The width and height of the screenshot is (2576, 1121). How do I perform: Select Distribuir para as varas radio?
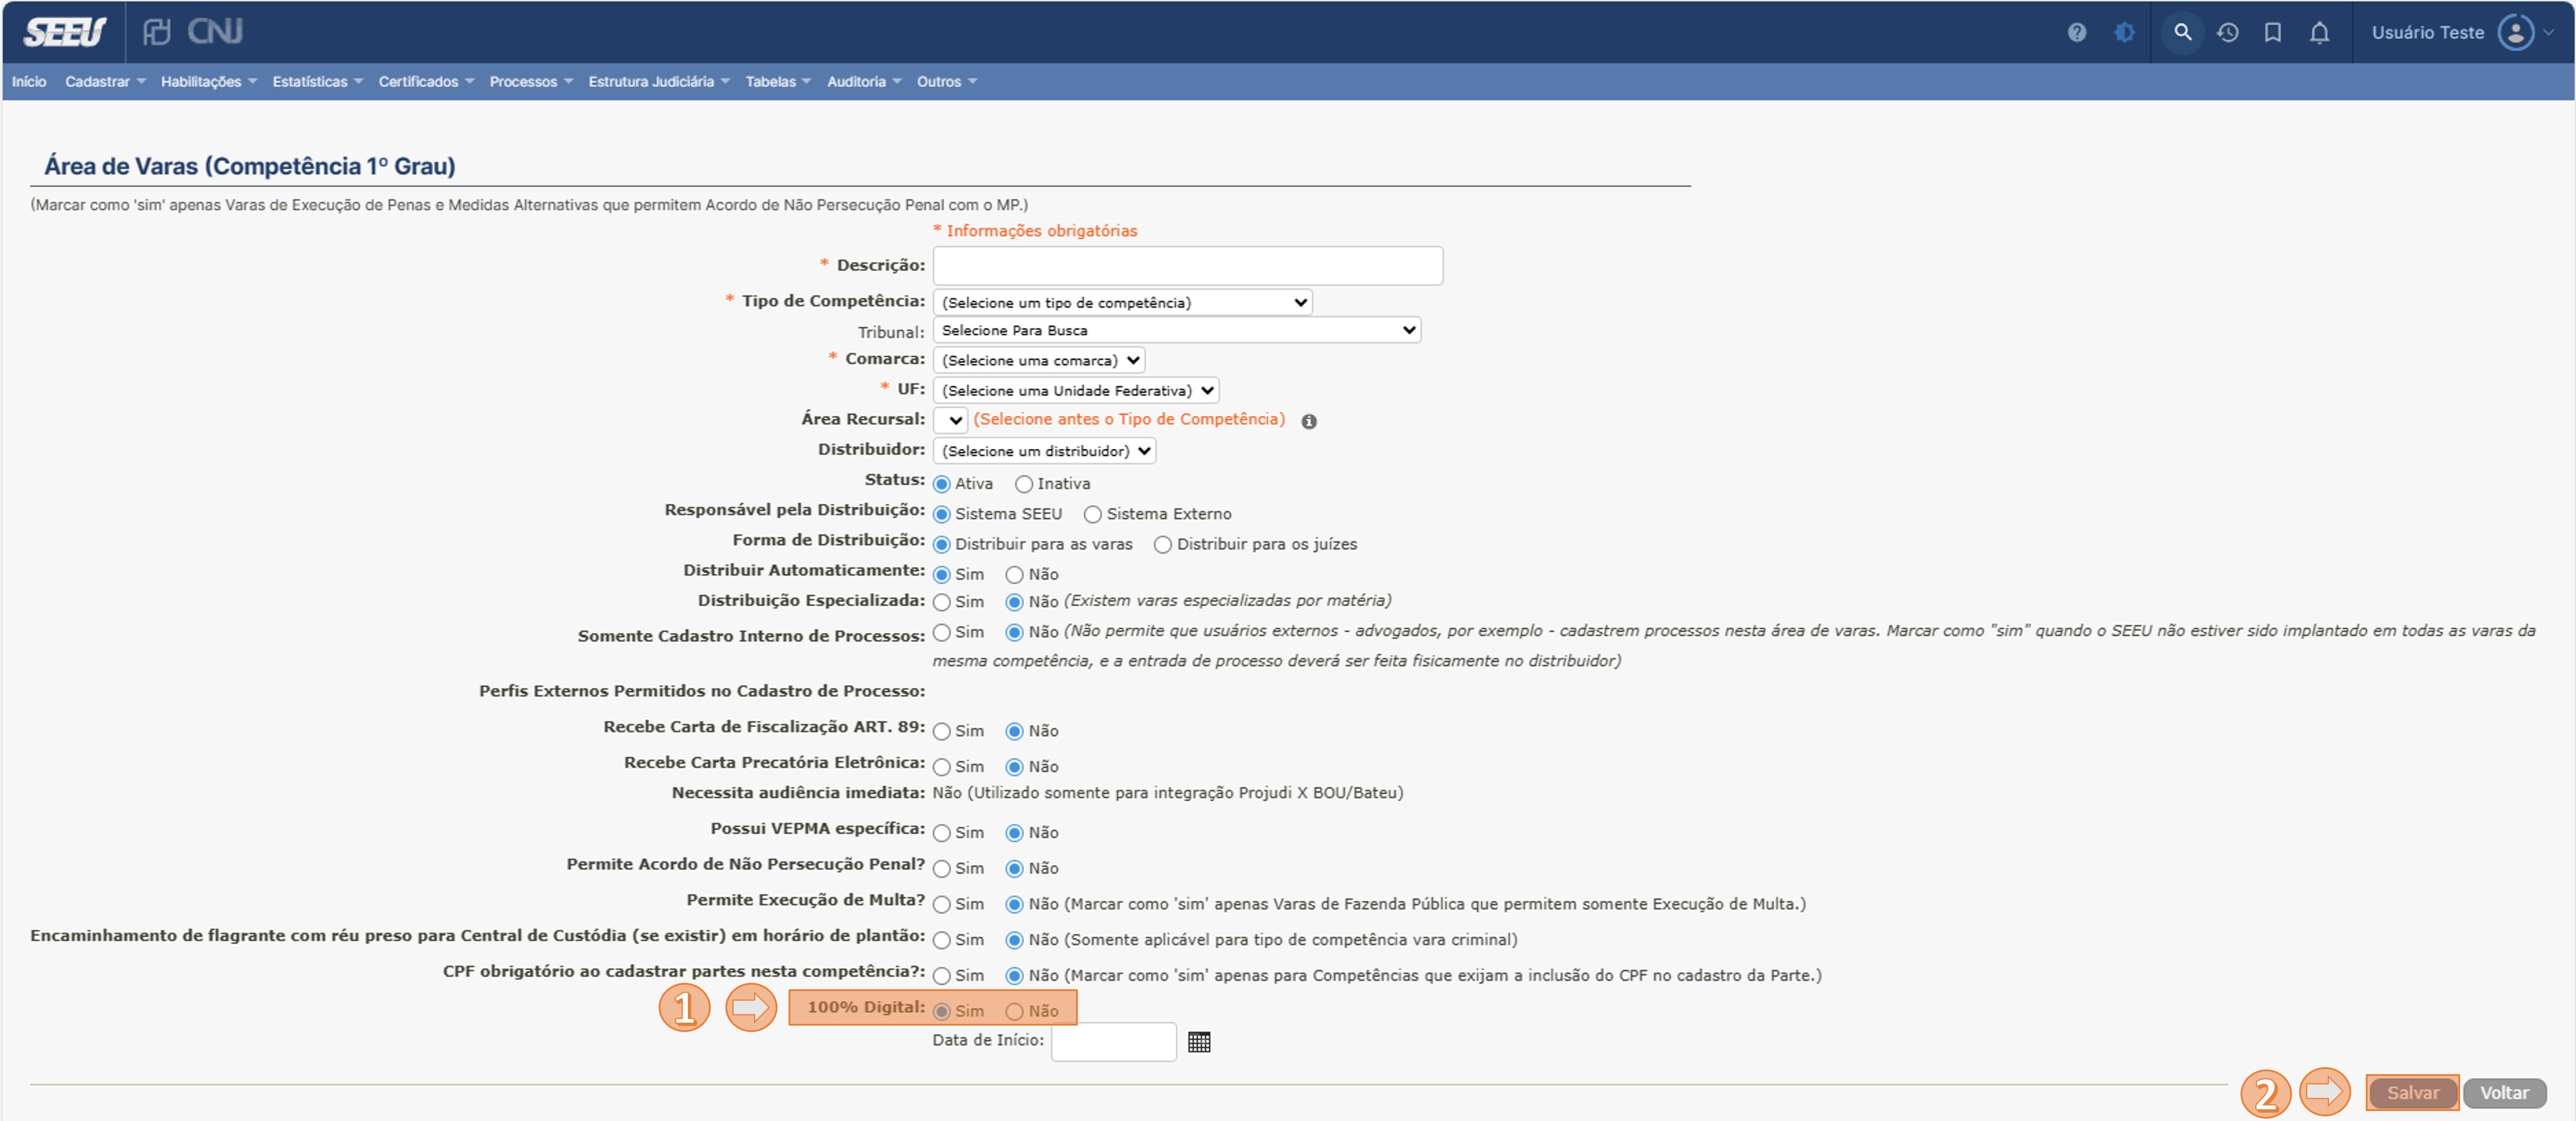coord(942,545)
